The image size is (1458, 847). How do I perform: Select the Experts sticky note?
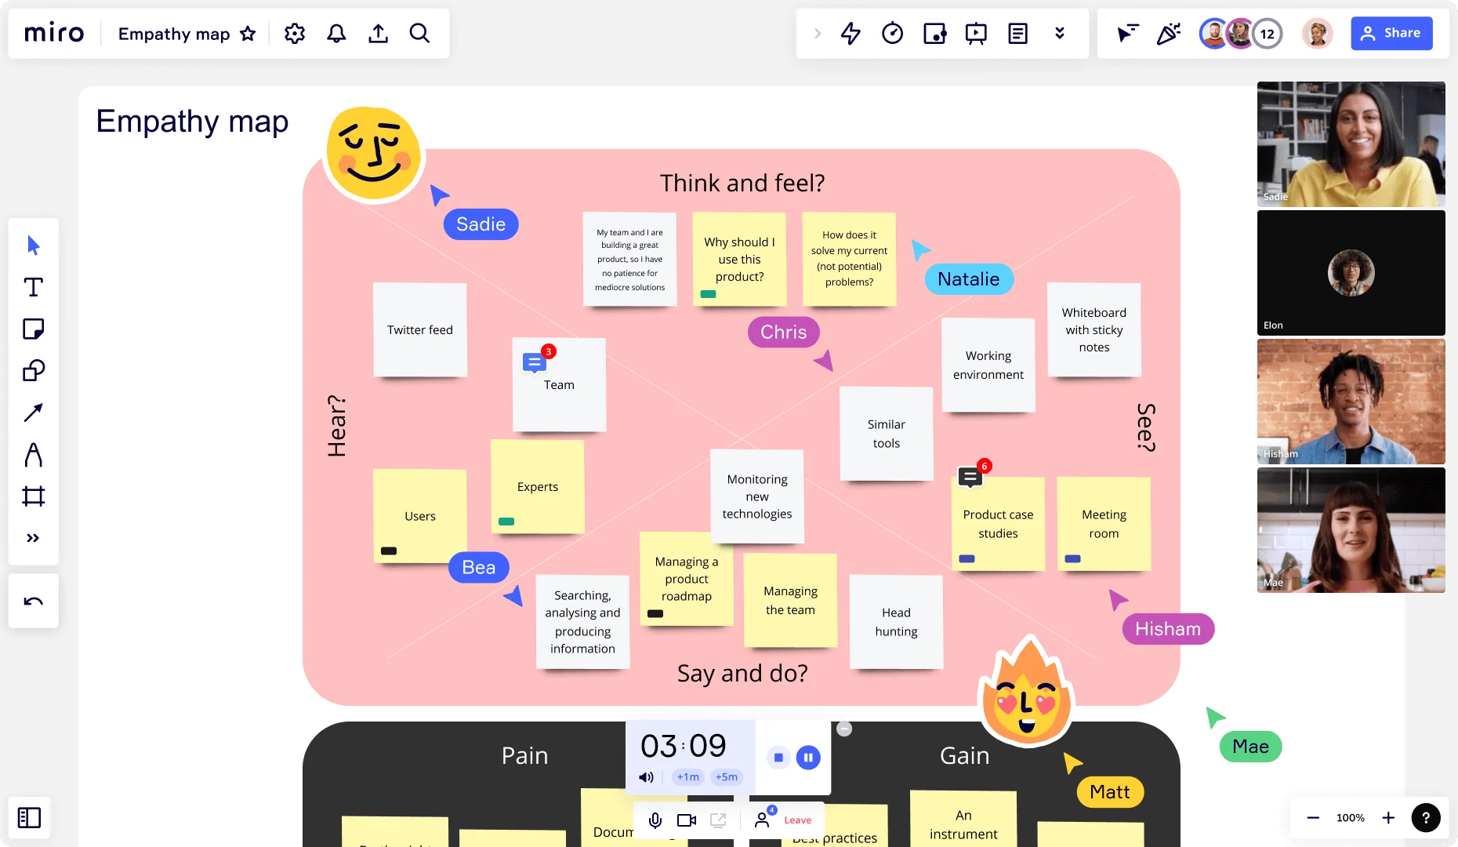[538, 487]
